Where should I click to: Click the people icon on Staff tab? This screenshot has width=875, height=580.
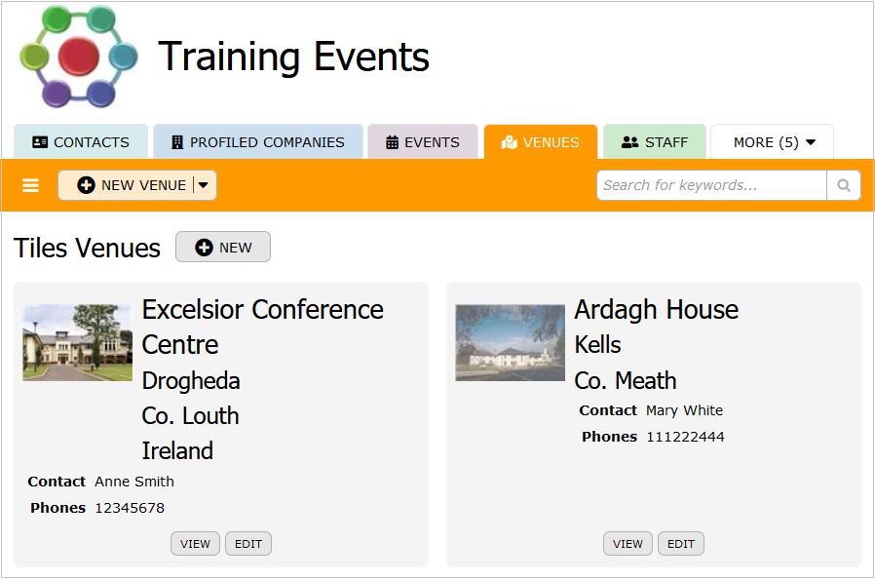click(629, 142)
